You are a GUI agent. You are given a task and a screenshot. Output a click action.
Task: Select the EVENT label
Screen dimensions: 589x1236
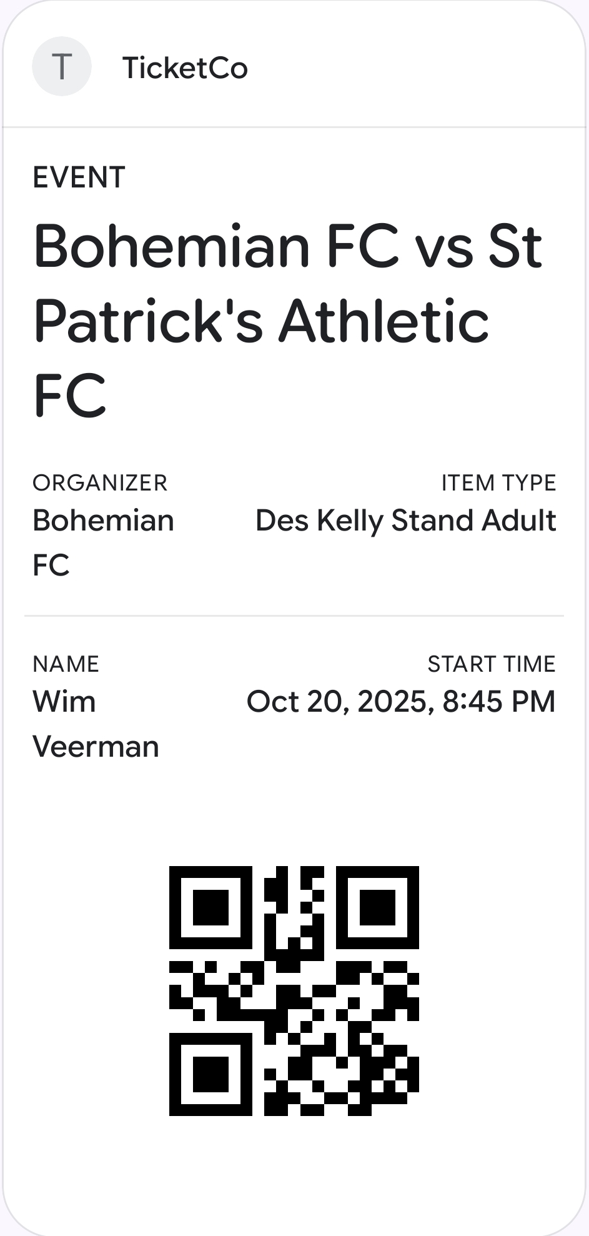79,177
